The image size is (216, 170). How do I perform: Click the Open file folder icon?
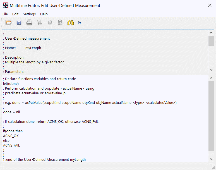(8, 22)
